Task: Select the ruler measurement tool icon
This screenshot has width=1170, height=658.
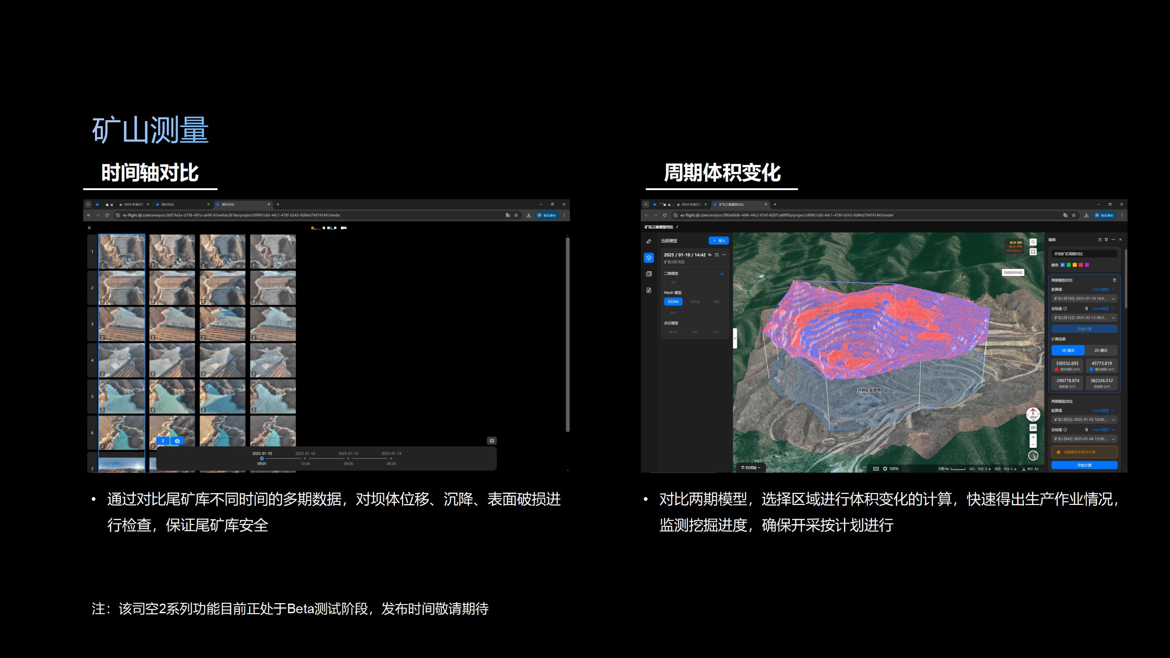Action: tap(649, 241)
